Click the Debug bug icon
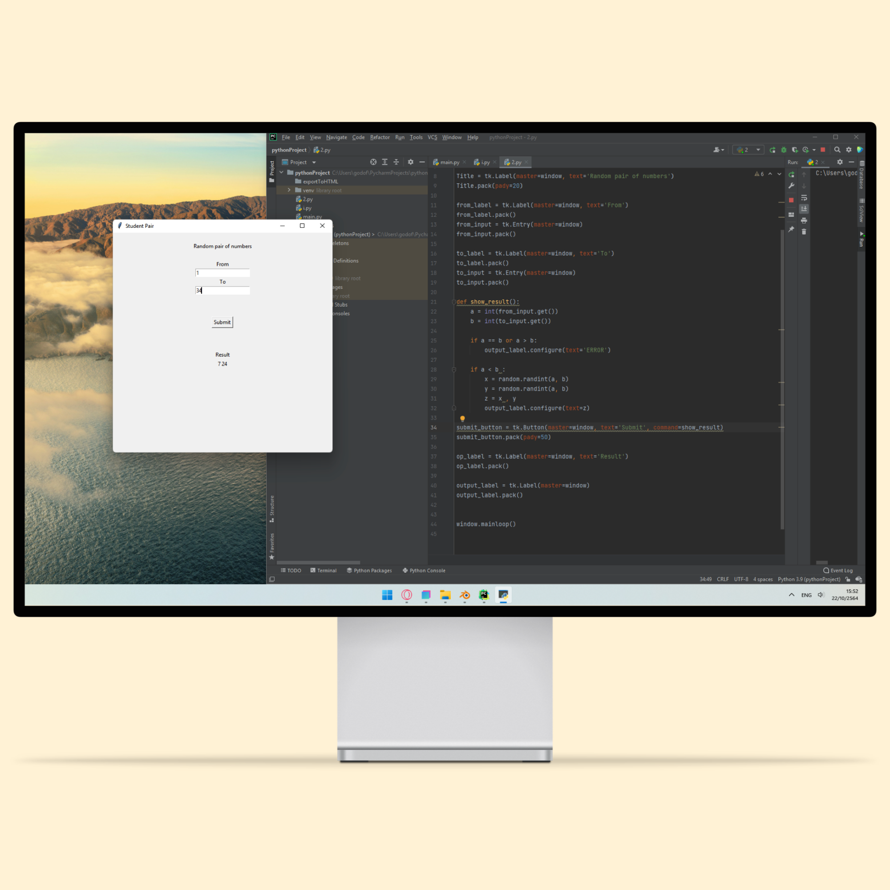The image size is (890, 890). pos(784,150)
